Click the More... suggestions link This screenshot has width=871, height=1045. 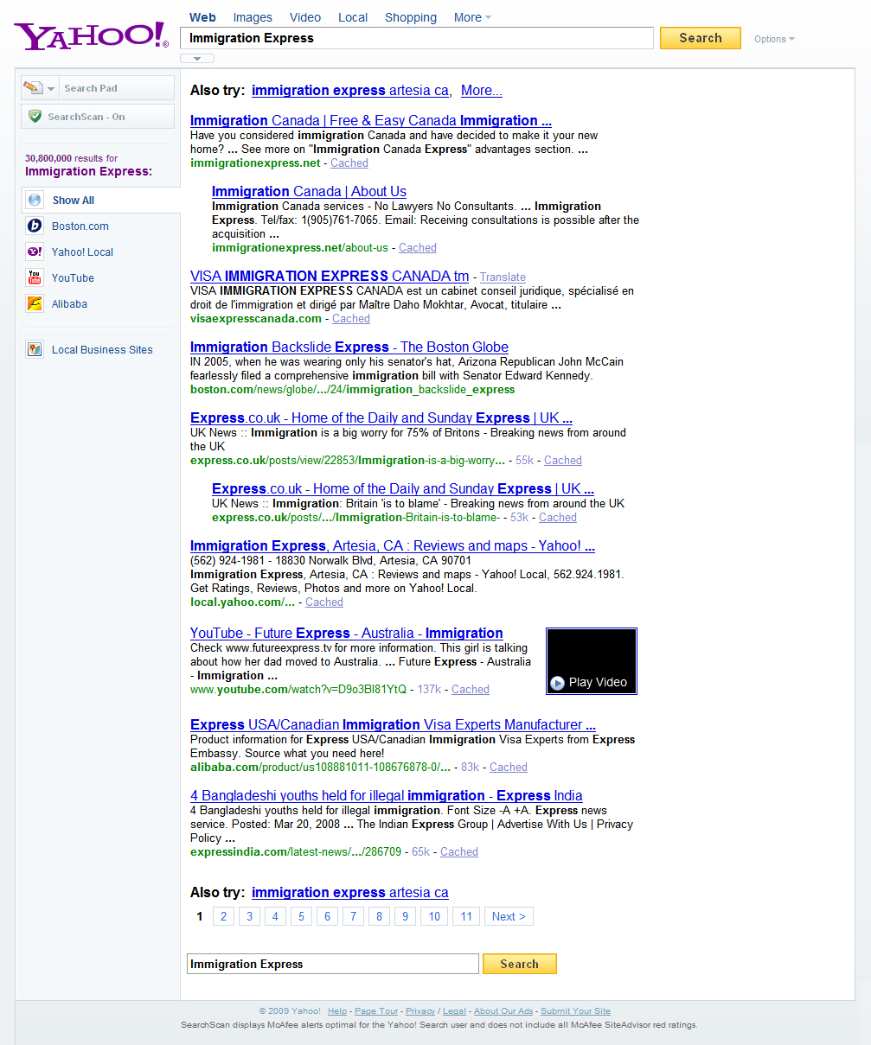(x=482, y=91)
